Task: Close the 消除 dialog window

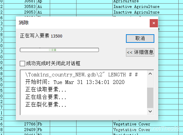Action: pyautogui.click(x=154, y=23)
